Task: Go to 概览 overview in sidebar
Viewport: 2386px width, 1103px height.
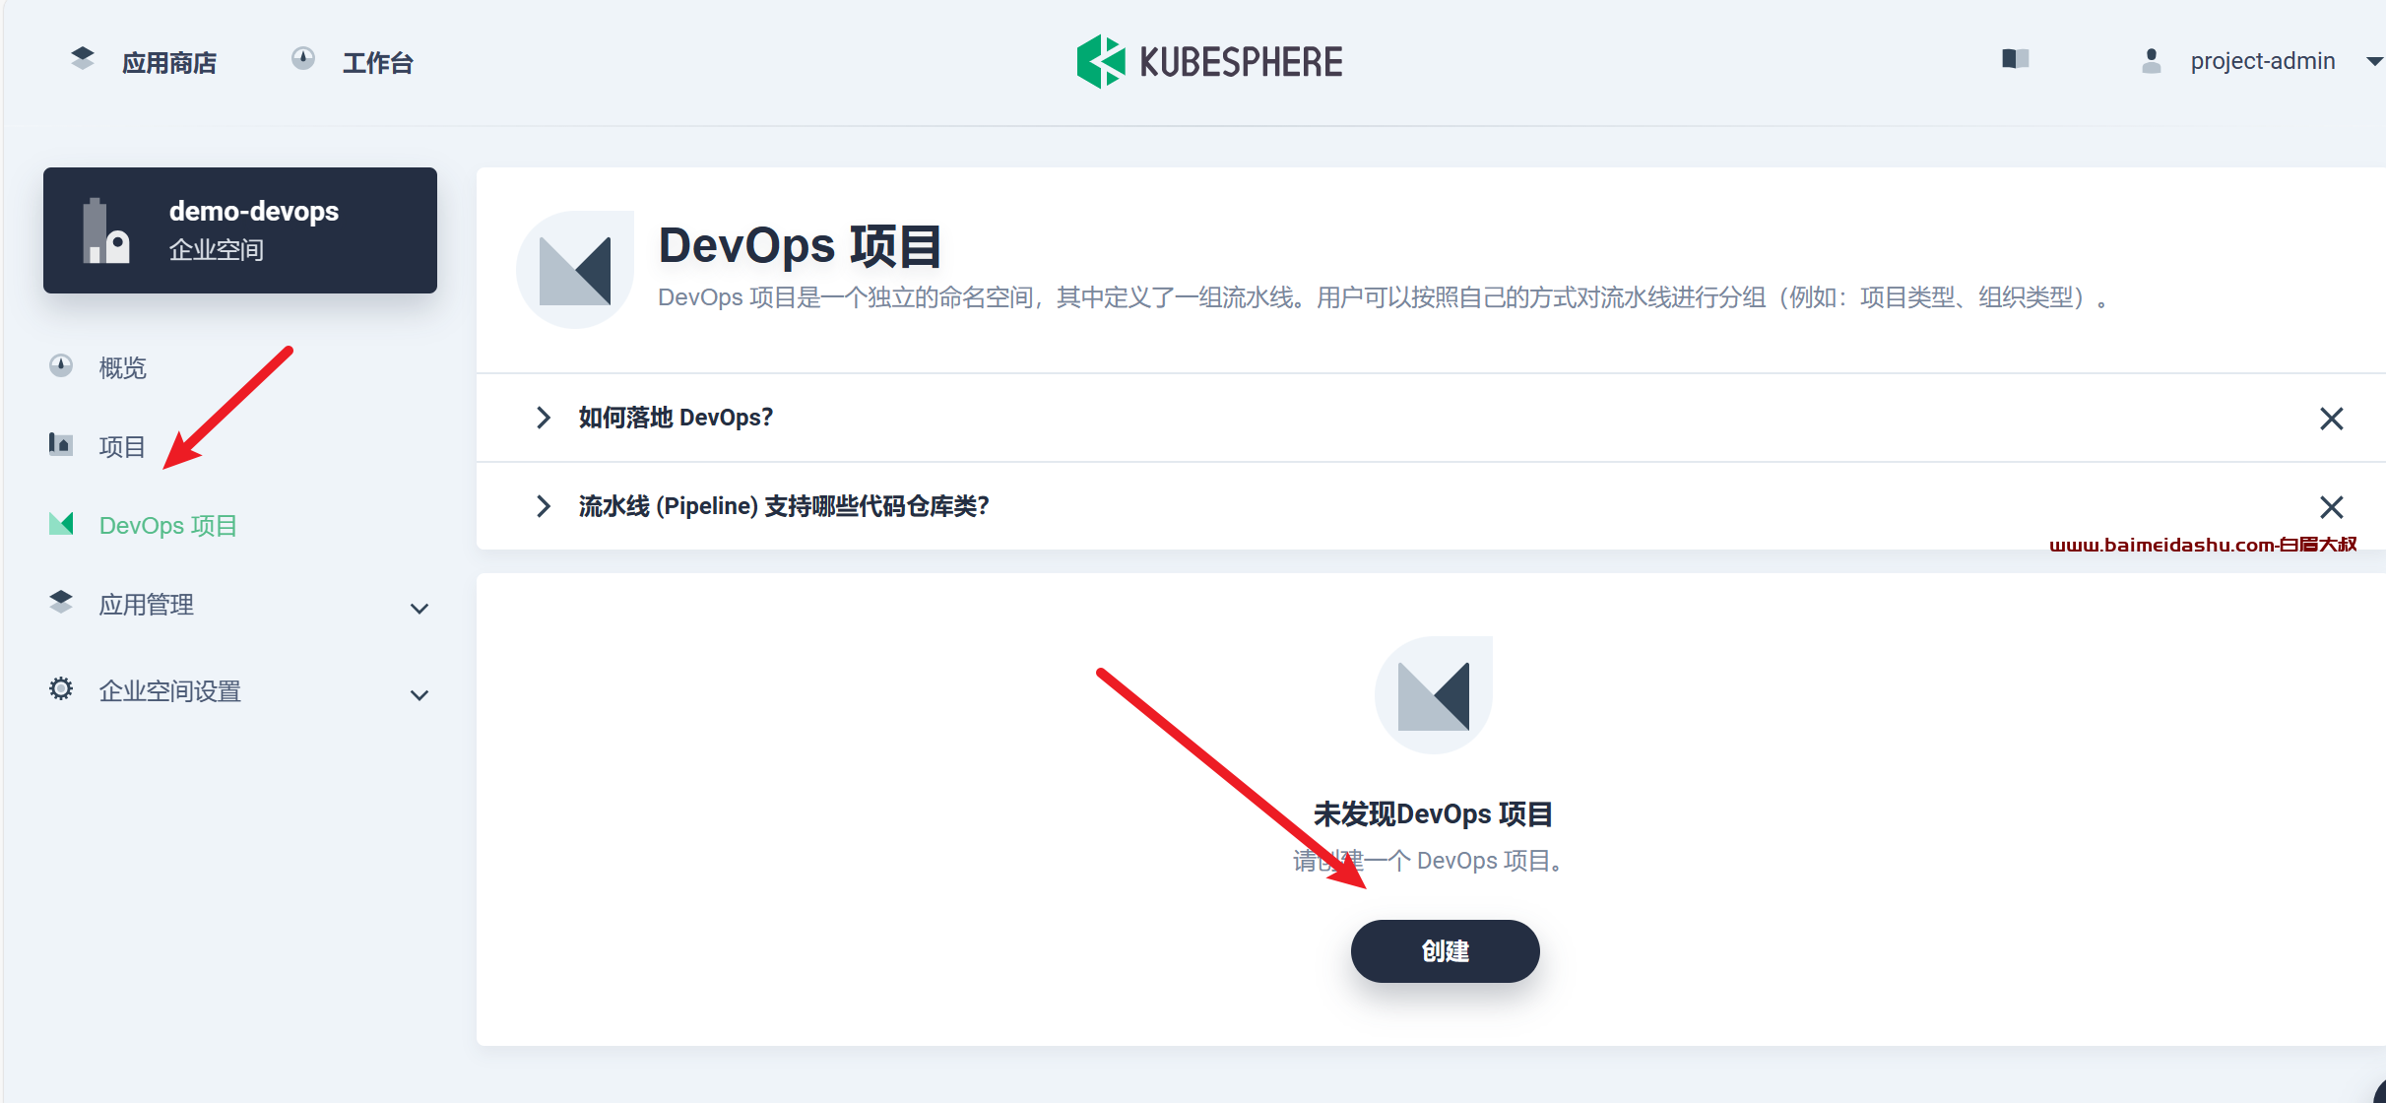Action: point(122,367)
